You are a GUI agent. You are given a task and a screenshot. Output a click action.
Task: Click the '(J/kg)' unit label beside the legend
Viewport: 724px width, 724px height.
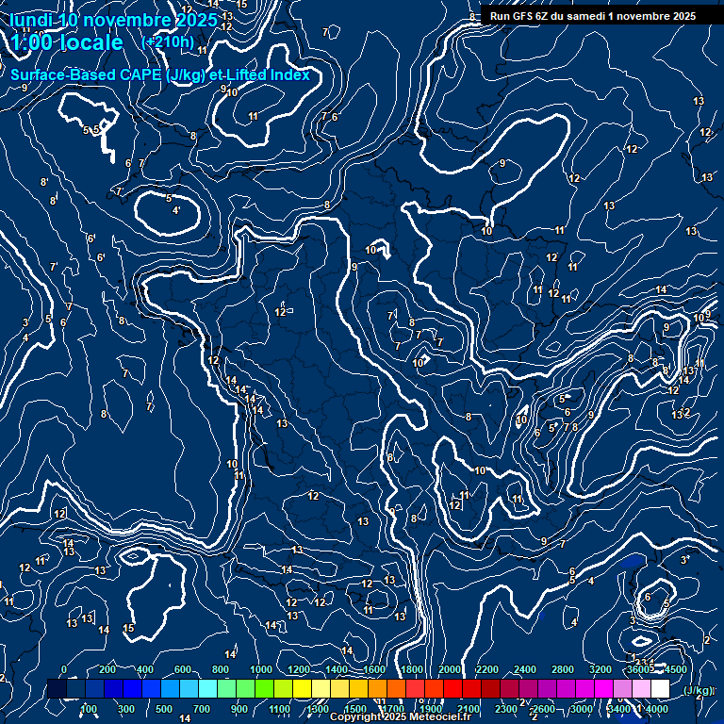[698, 690]
